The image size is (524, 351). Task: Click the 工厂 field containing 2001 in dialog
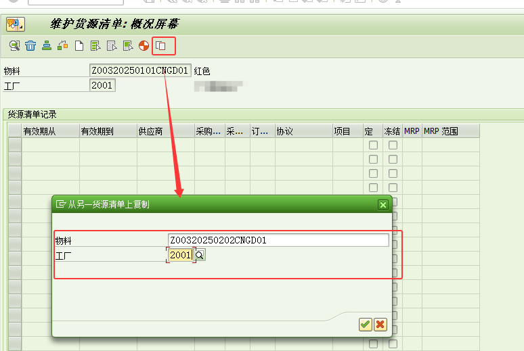181,255
